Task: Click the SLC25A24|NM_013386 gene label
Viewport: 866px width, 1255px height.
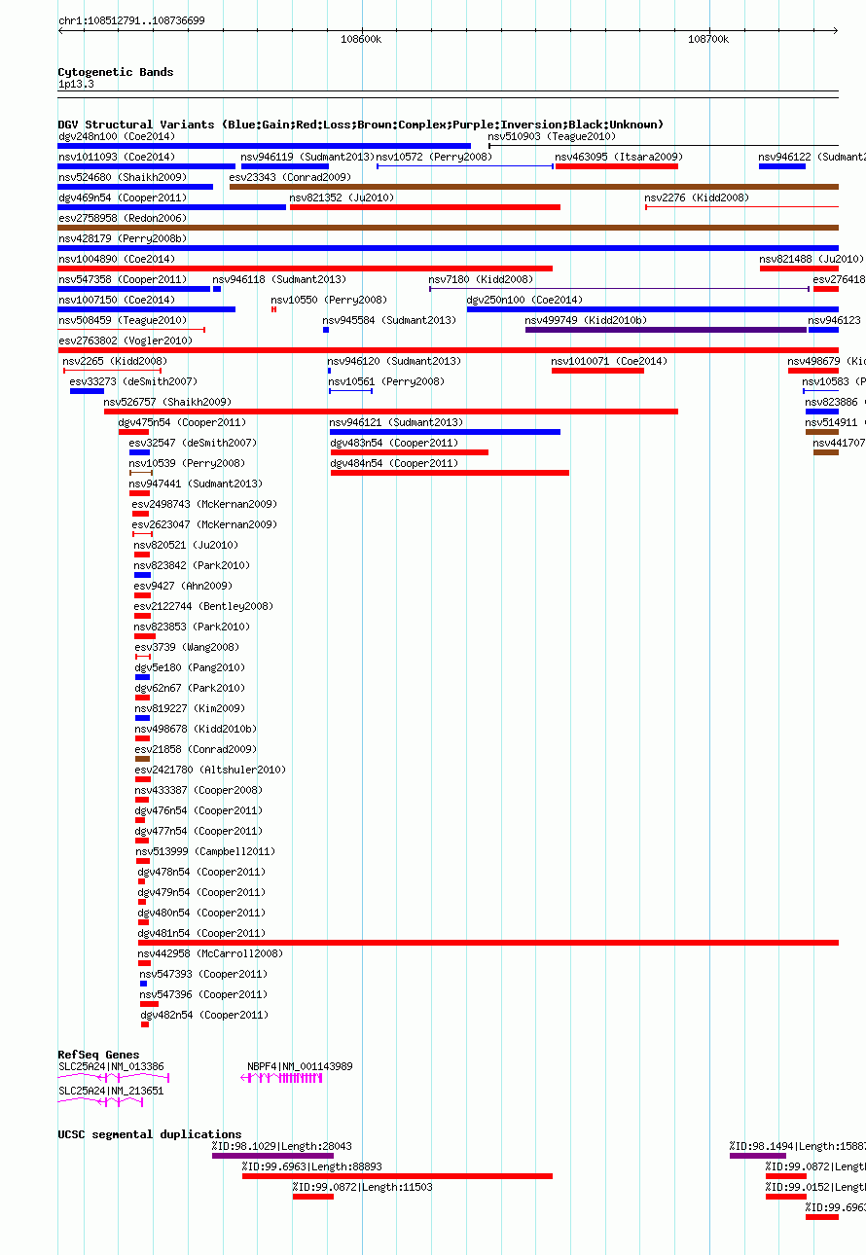Action: tap(111, 1066)
